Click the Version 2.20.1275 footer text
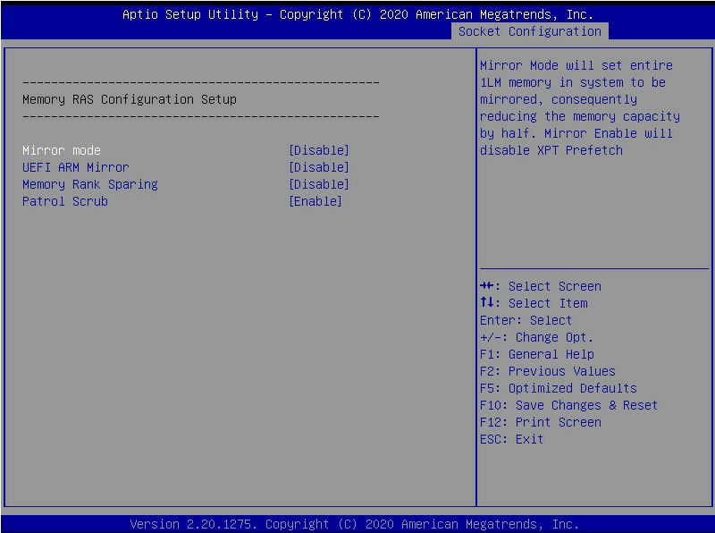 tap(354, 524)
